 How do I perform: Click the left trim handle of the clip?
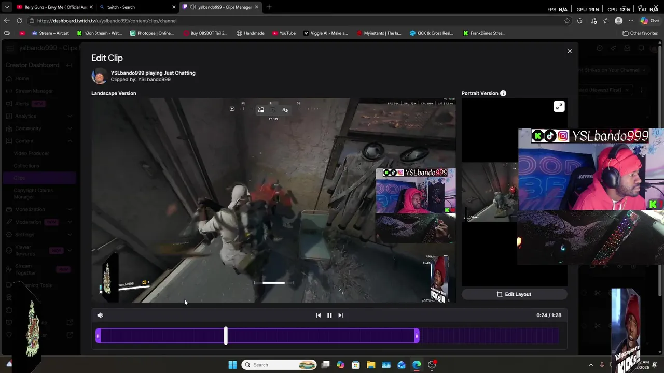[98, 336]
